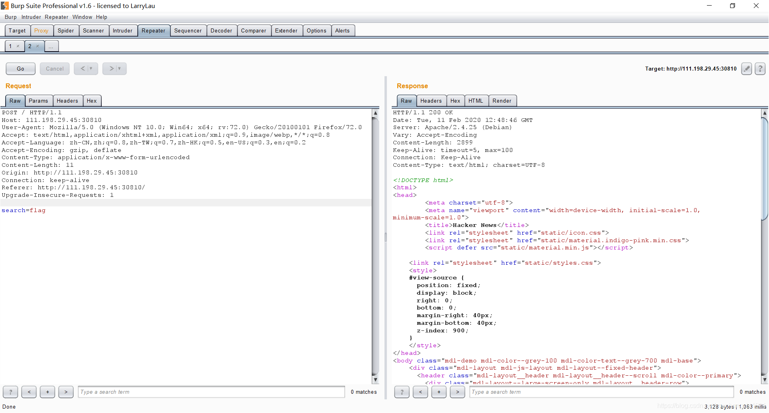Screen dimensions: 769x413
Task: Click the Target URL label text
Action: 691,69
